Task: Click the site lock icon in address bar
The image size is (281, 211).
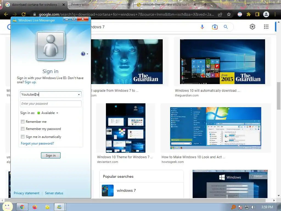Action: point(35,14)
